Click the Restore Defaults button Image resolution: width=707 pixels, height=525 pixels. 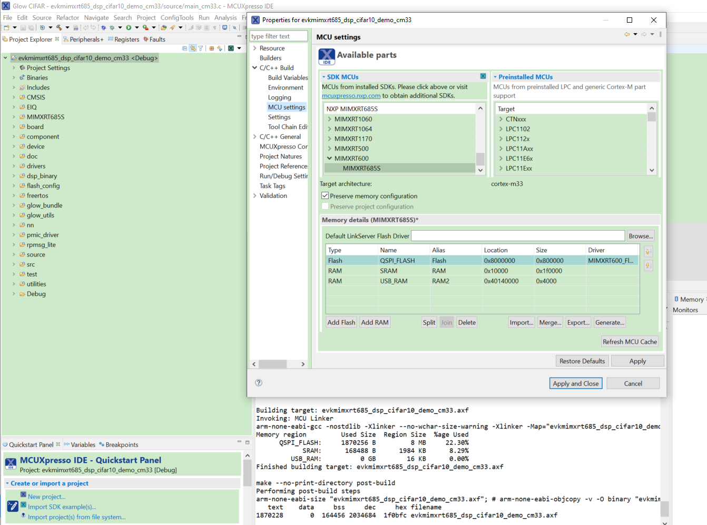pyautogui.click(x=582, y=361)
